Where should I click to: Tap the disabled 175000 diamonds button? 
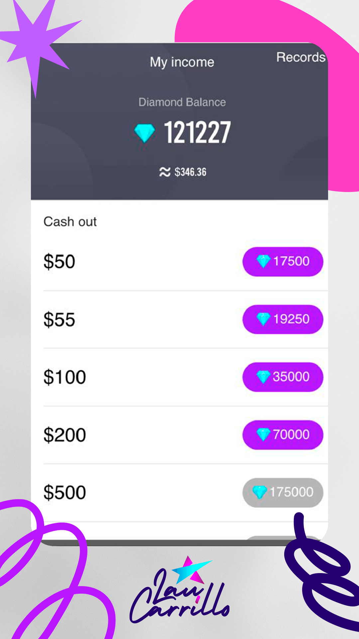[x=283, y=493]
